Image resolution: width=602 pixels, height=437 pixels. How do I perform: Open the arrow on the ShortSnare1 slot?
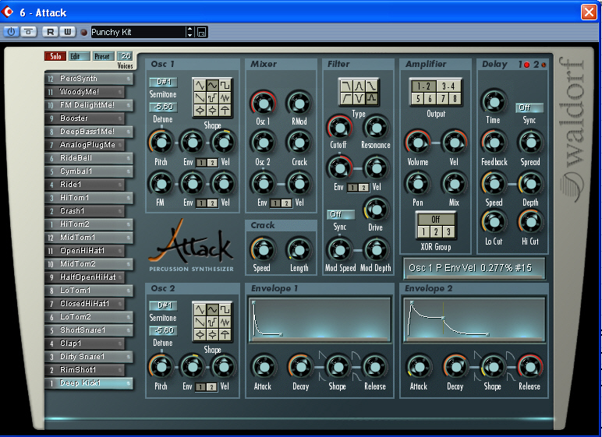click(129, 330)
